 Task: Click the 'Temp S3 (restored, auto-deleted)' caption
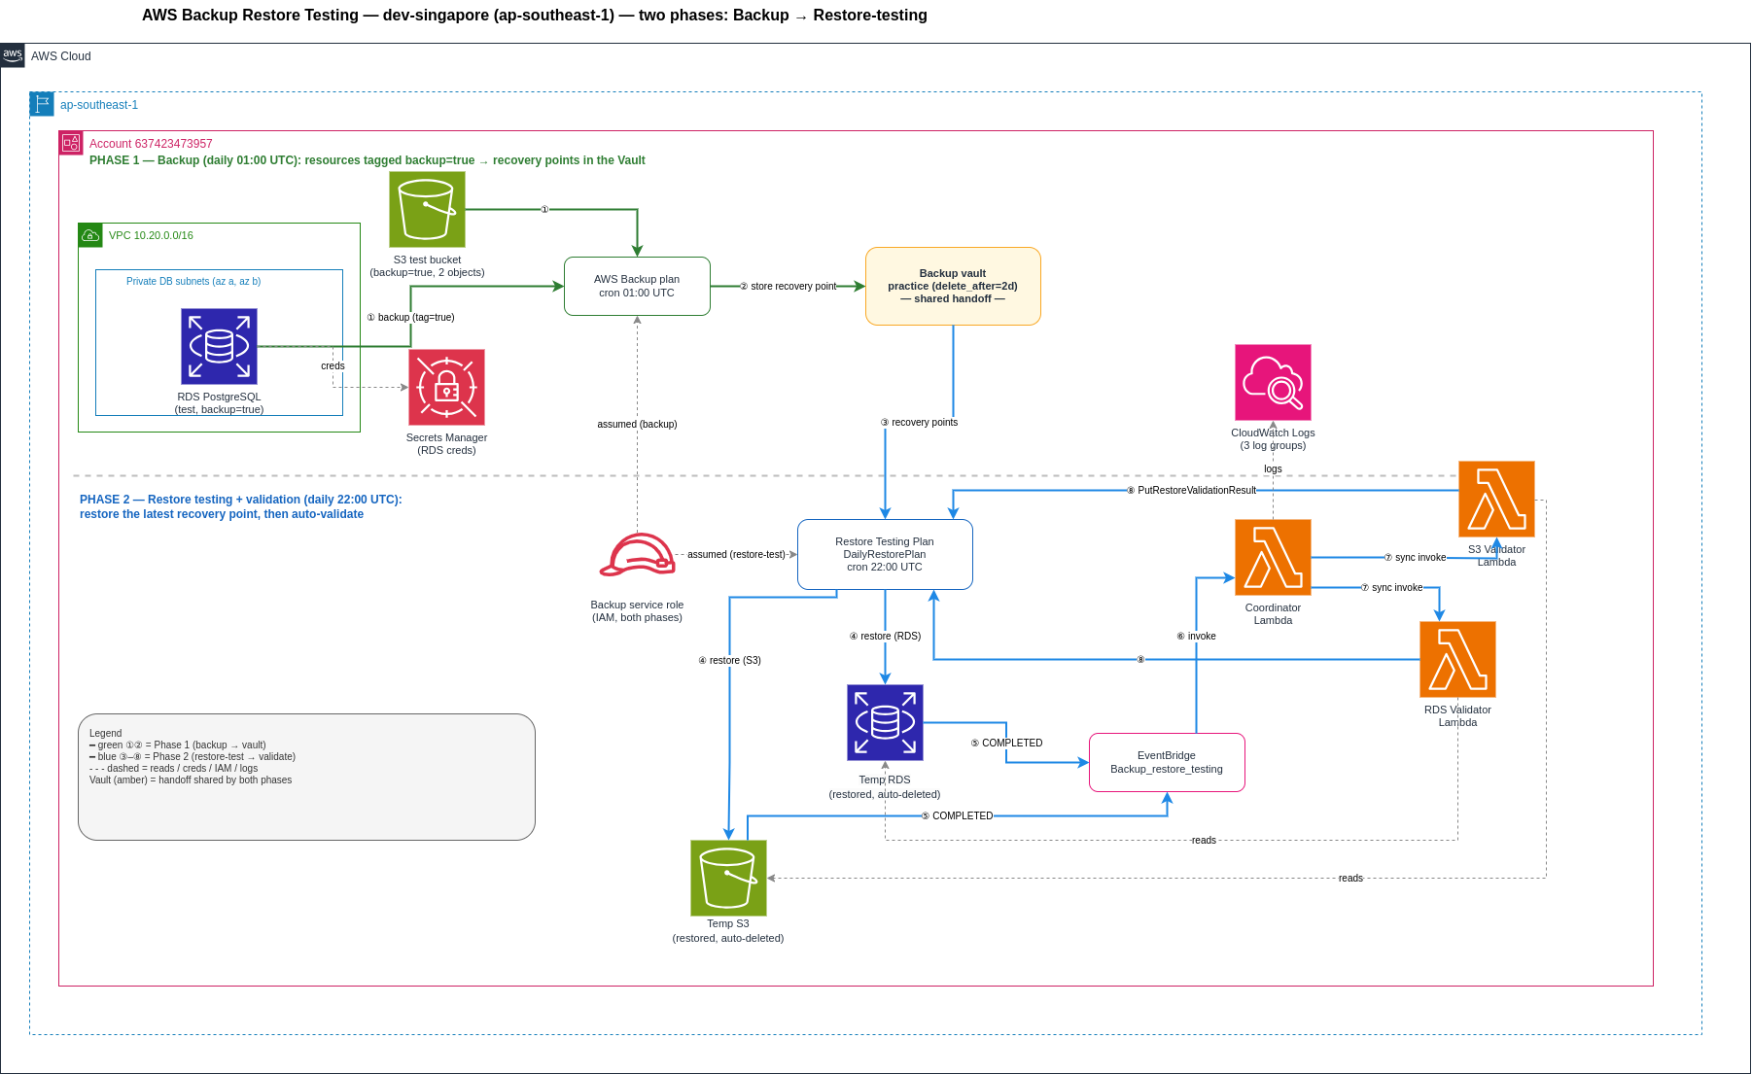click(728, 931)
